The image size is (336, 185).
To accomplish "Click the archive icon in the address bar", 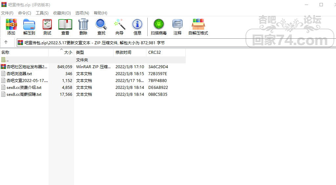I will (x=20, y=43).
